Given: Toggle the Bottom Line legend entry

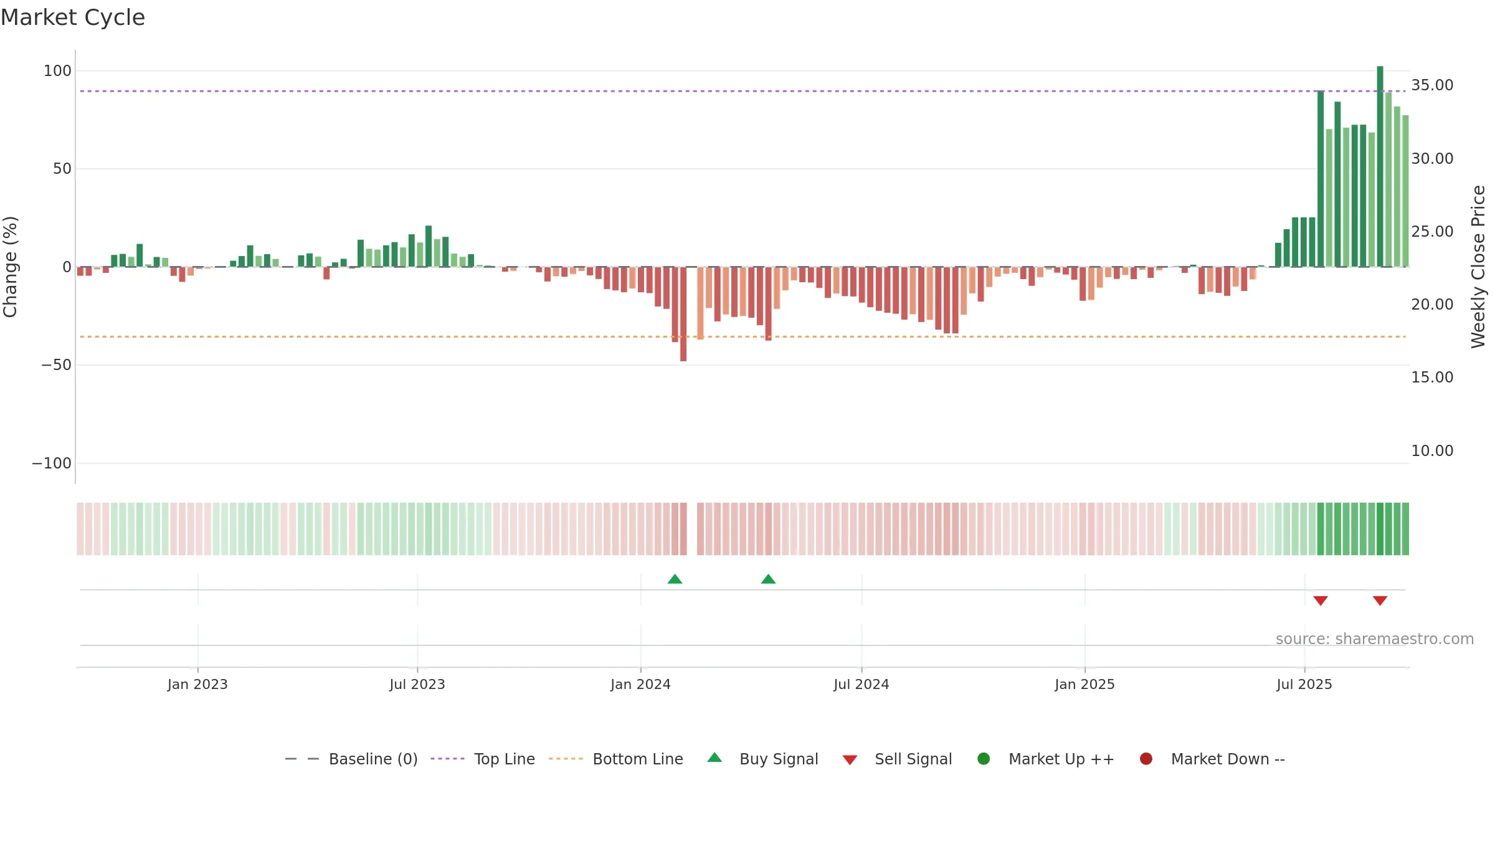Looking at the screenshot, I should click(x=616, y=759).
